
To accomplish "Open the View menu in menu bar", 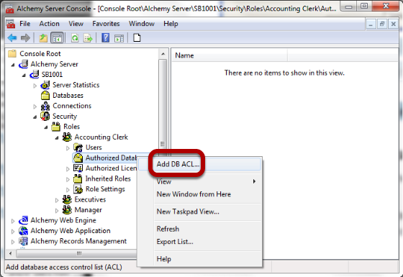I will click(x=76, y=24).
